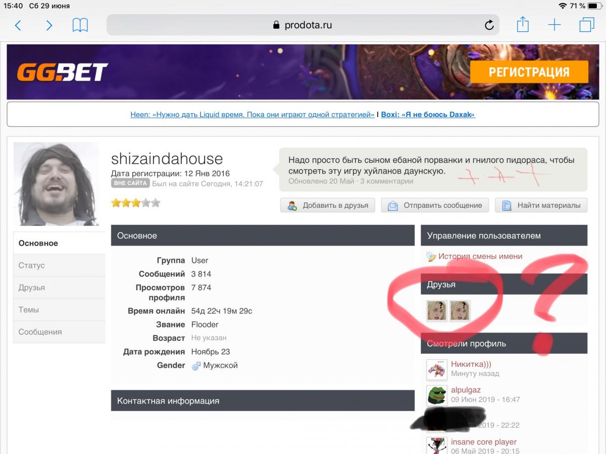
Task: Open История смены имени link
Action: click(480, 256)
